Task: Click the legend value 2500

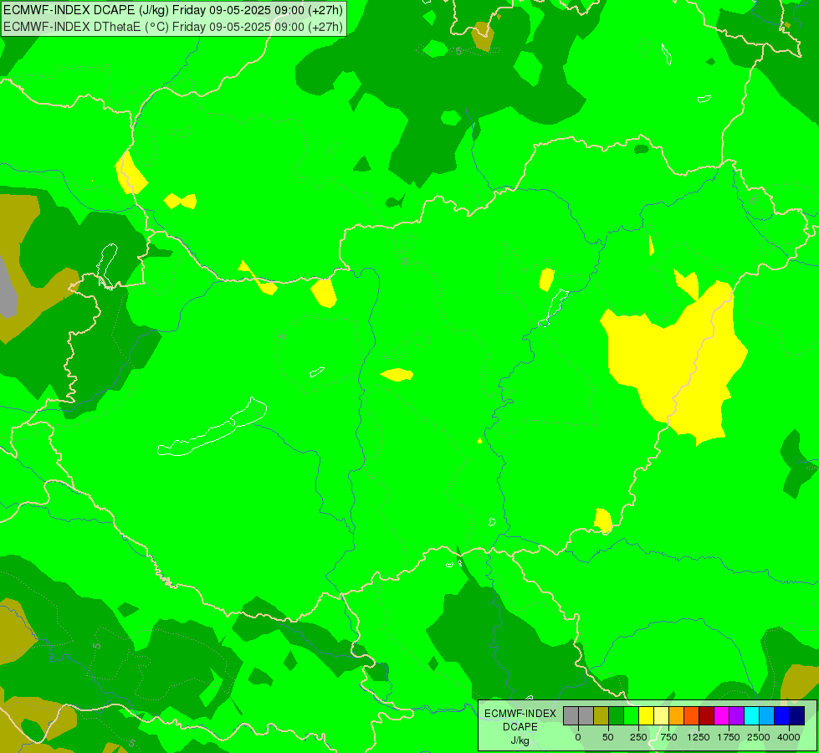Action: [x=759, y=737]
